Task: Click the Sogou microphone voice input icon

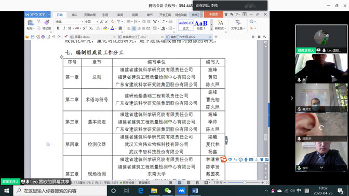Action: 246,160
